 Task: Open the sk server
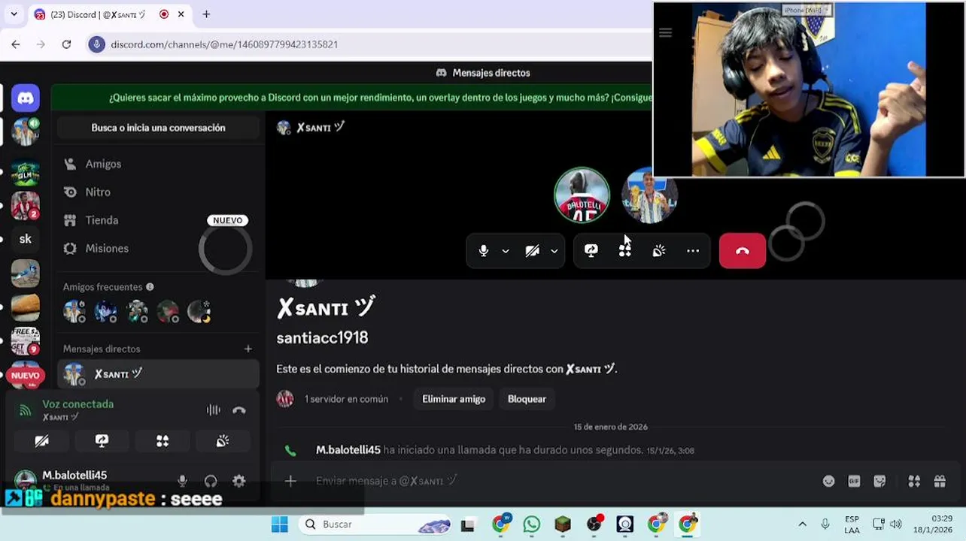25,239
